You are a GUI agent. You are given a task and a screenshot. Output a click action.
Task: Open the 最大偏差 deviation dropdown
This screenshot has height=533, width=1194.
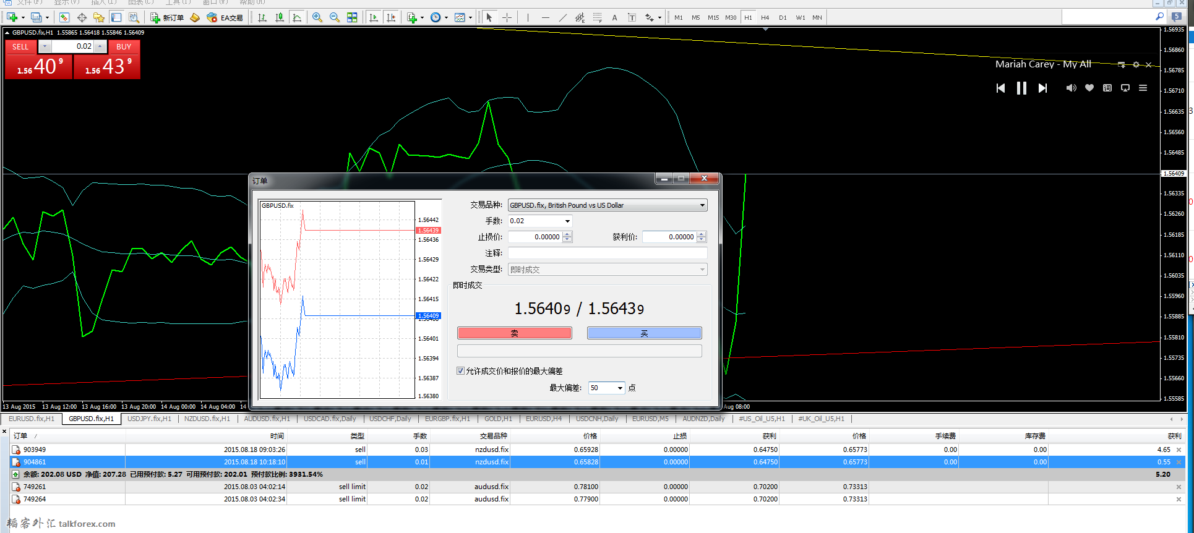point(620,388)
